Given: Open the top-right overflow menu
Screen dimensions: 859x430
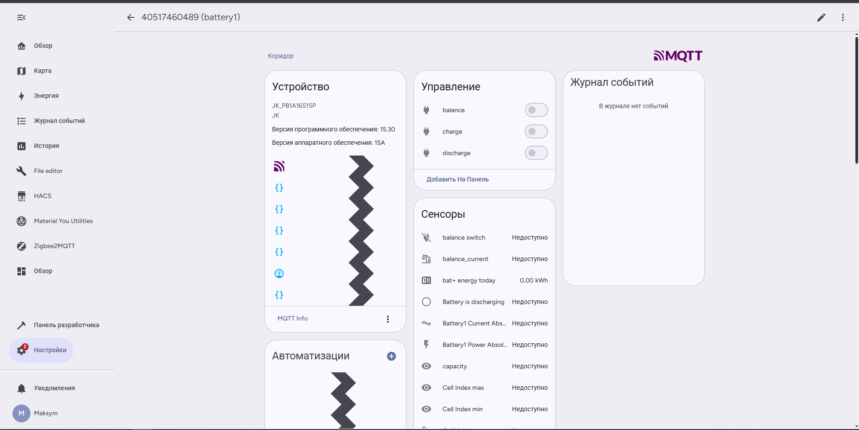Looking at the screenshot, I should coord(842,17).
